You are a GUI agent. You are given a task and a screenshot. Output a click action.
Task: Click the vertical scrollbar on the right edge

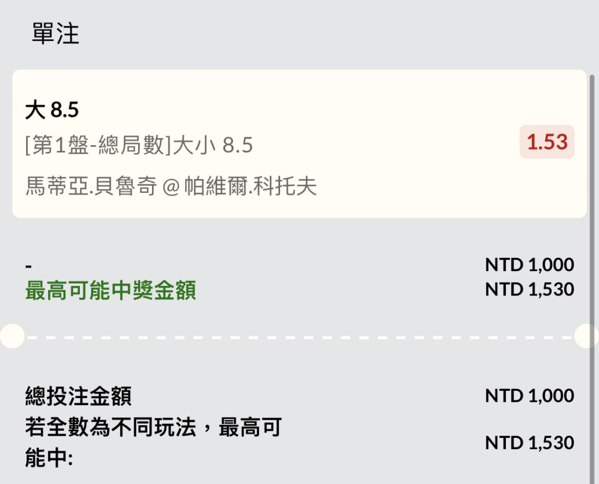(592, 279)
